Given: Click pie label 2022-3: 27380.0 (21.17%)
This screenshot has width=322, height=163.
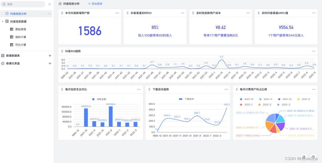Looking at the screenshot, I should (250, 113).
